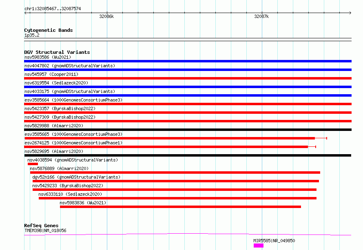Click nsv4038594 (gnomADStructuralVariants) label
This screenshot has height=250, width=363.
tap(73, 160)
